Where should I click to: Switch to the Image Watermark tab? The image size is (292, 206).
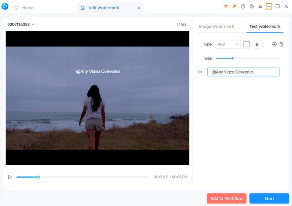216,26
